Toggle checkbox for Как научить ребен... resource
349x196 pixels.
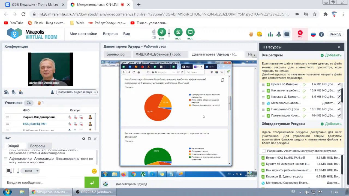(x=339, y=91)
